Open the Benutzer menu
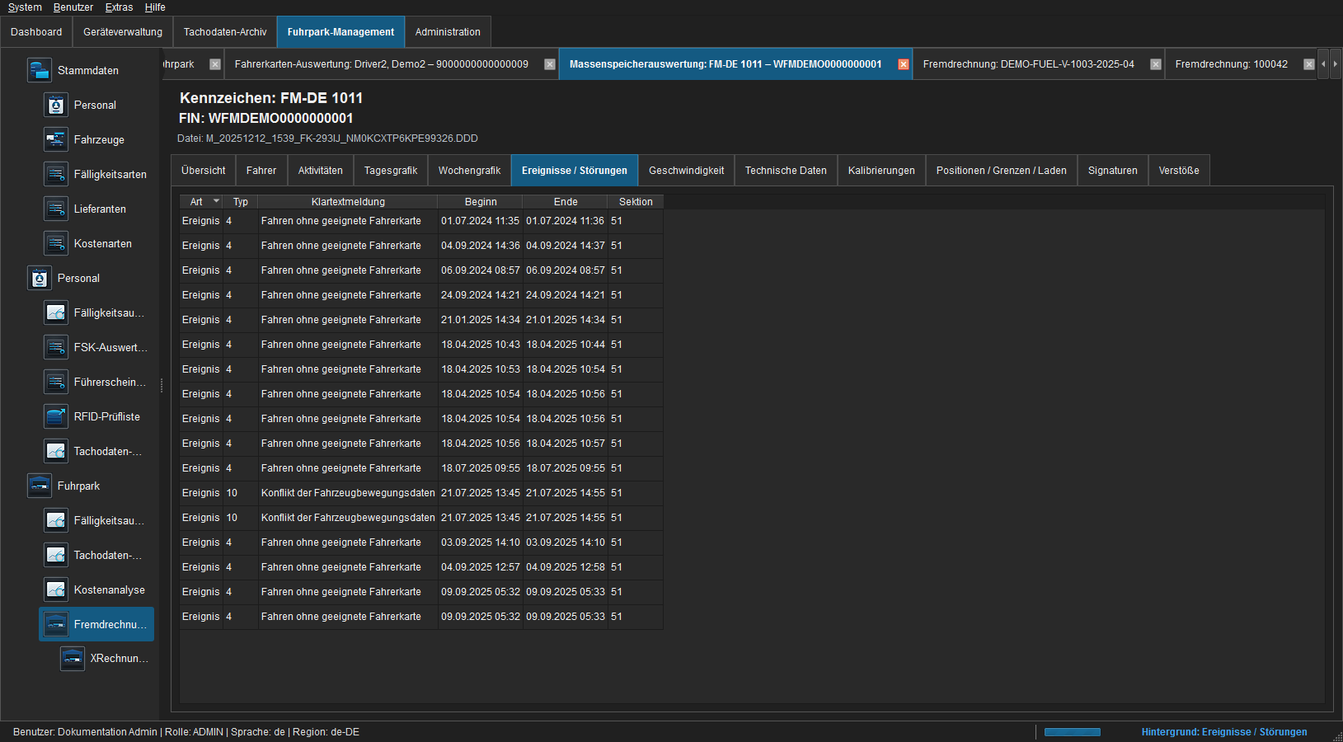This screenshot has height=742, width=1343. pyautogui.click(x=73, y=7)
